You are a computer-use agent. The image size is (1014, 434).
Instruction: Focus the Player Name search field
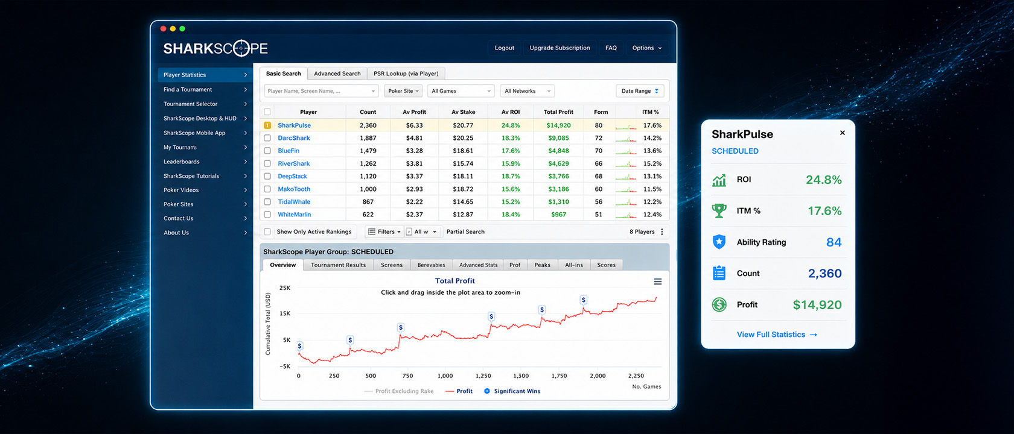(322, 91)
